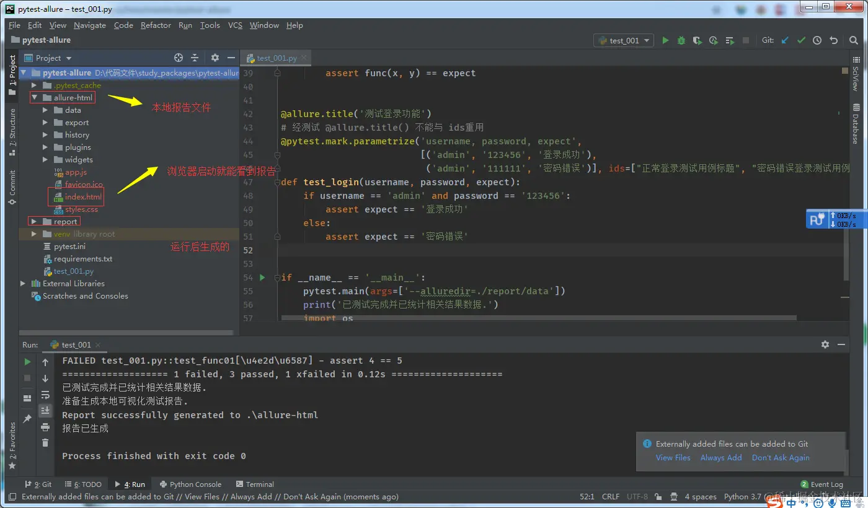Hide the Run panel with minus icon
Image resolution: width=868 pixels, height=508 pixels.
click(x=841, y=344)
